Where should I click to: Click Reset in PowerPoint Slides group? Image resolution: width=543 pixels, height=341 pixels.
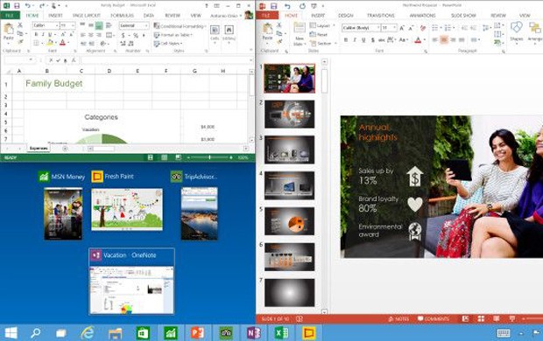point(319,35)
